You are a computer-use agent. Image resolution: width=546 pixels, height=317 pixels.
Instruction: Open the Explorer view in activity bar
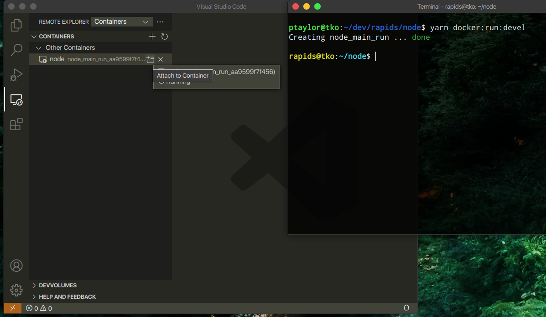(x=16, y=25)
